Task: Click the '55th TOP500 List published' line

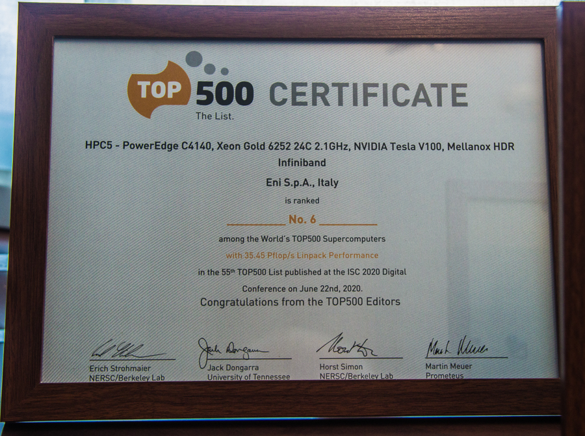Action: 302,272
